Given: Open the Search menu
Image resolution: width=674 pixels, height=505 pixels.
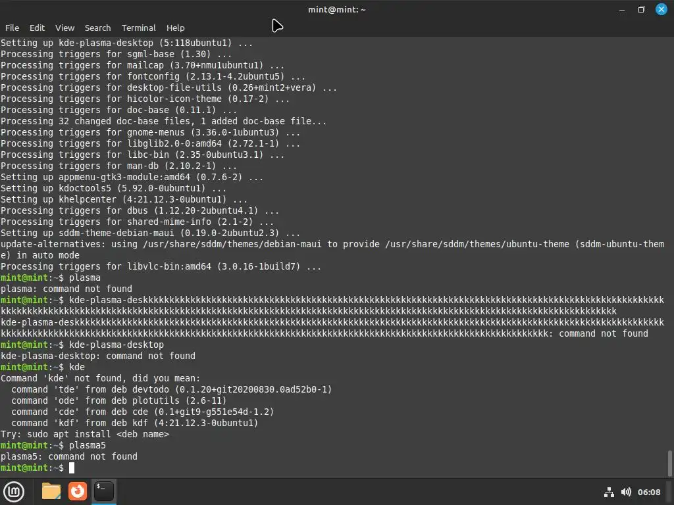Looking at the screenshot, I should (x=97, y=28).
